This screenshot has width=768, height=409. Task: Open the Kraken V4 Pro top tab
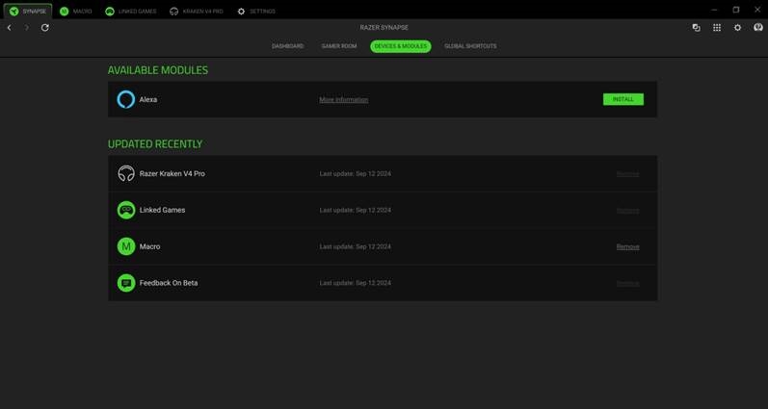pos(197,12)
